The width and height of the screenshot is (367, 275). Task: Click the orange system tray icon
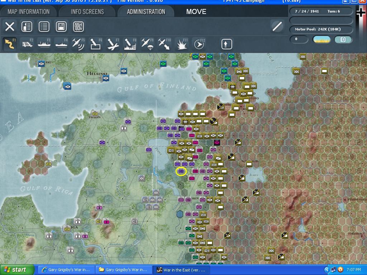point(340,270)
